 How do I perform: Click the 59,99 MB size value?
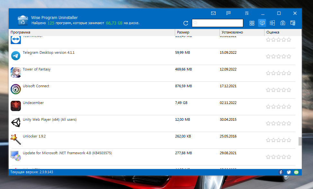pyautogui.click(x=183, y=52)
